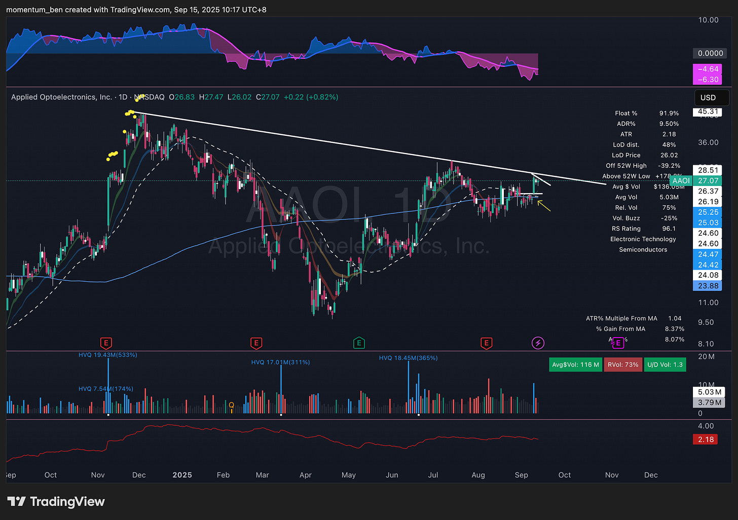Click the 3.79 M volume label
This screenshot has width=738, height=520.
tap(709, 402)
